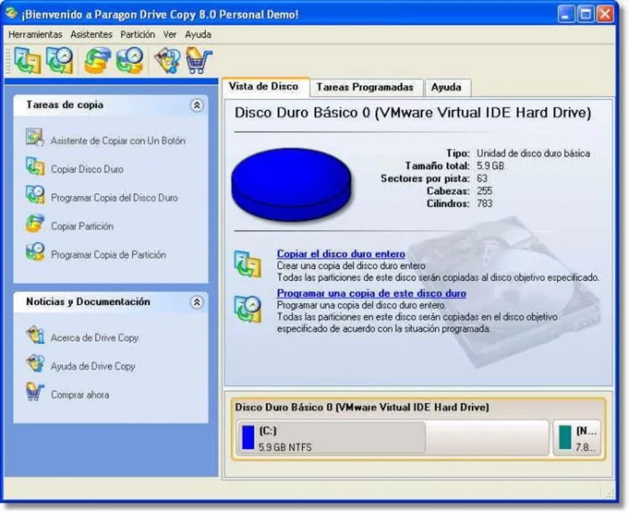629x513 pixels.
Task: Open the Ayuda de Drive Copy text link
Action: (x=93, y=366)
